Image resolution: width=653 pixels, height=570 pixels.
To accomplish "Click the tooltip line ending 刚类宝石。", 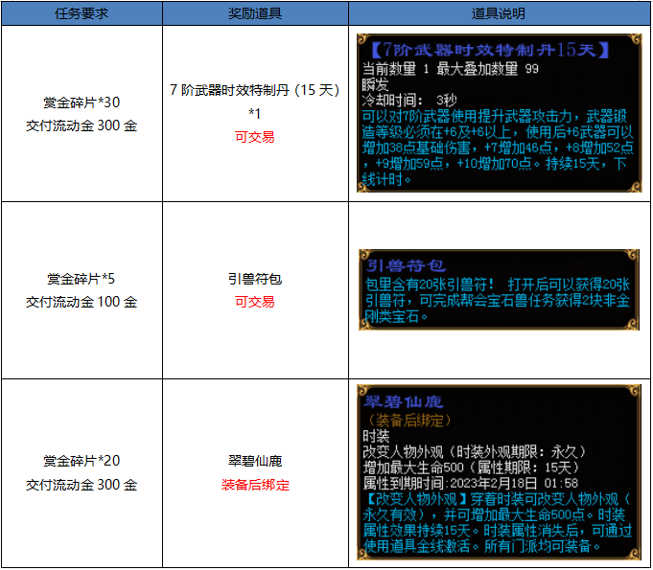I will (x=396, y=317).
